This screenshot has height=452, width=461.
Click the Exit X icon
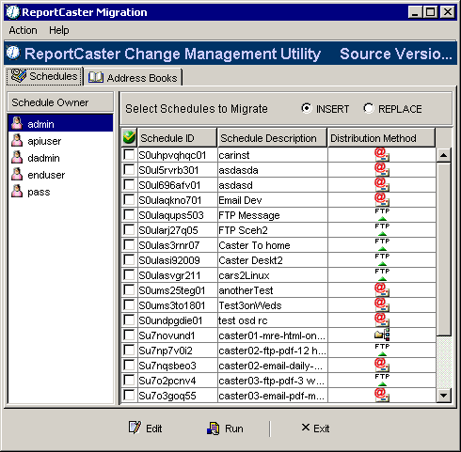coord(306,428)
